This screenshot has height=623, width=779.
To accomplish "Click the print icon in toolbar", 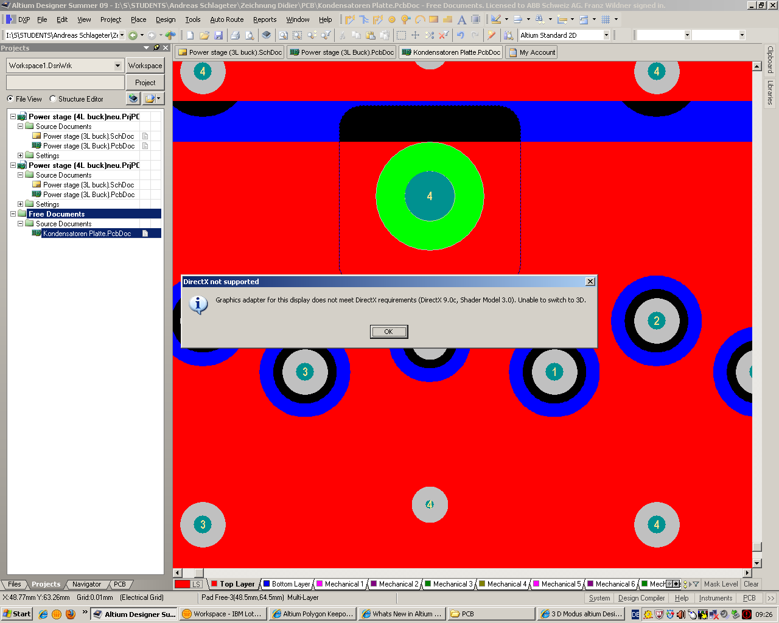I will tap(235, 35).
